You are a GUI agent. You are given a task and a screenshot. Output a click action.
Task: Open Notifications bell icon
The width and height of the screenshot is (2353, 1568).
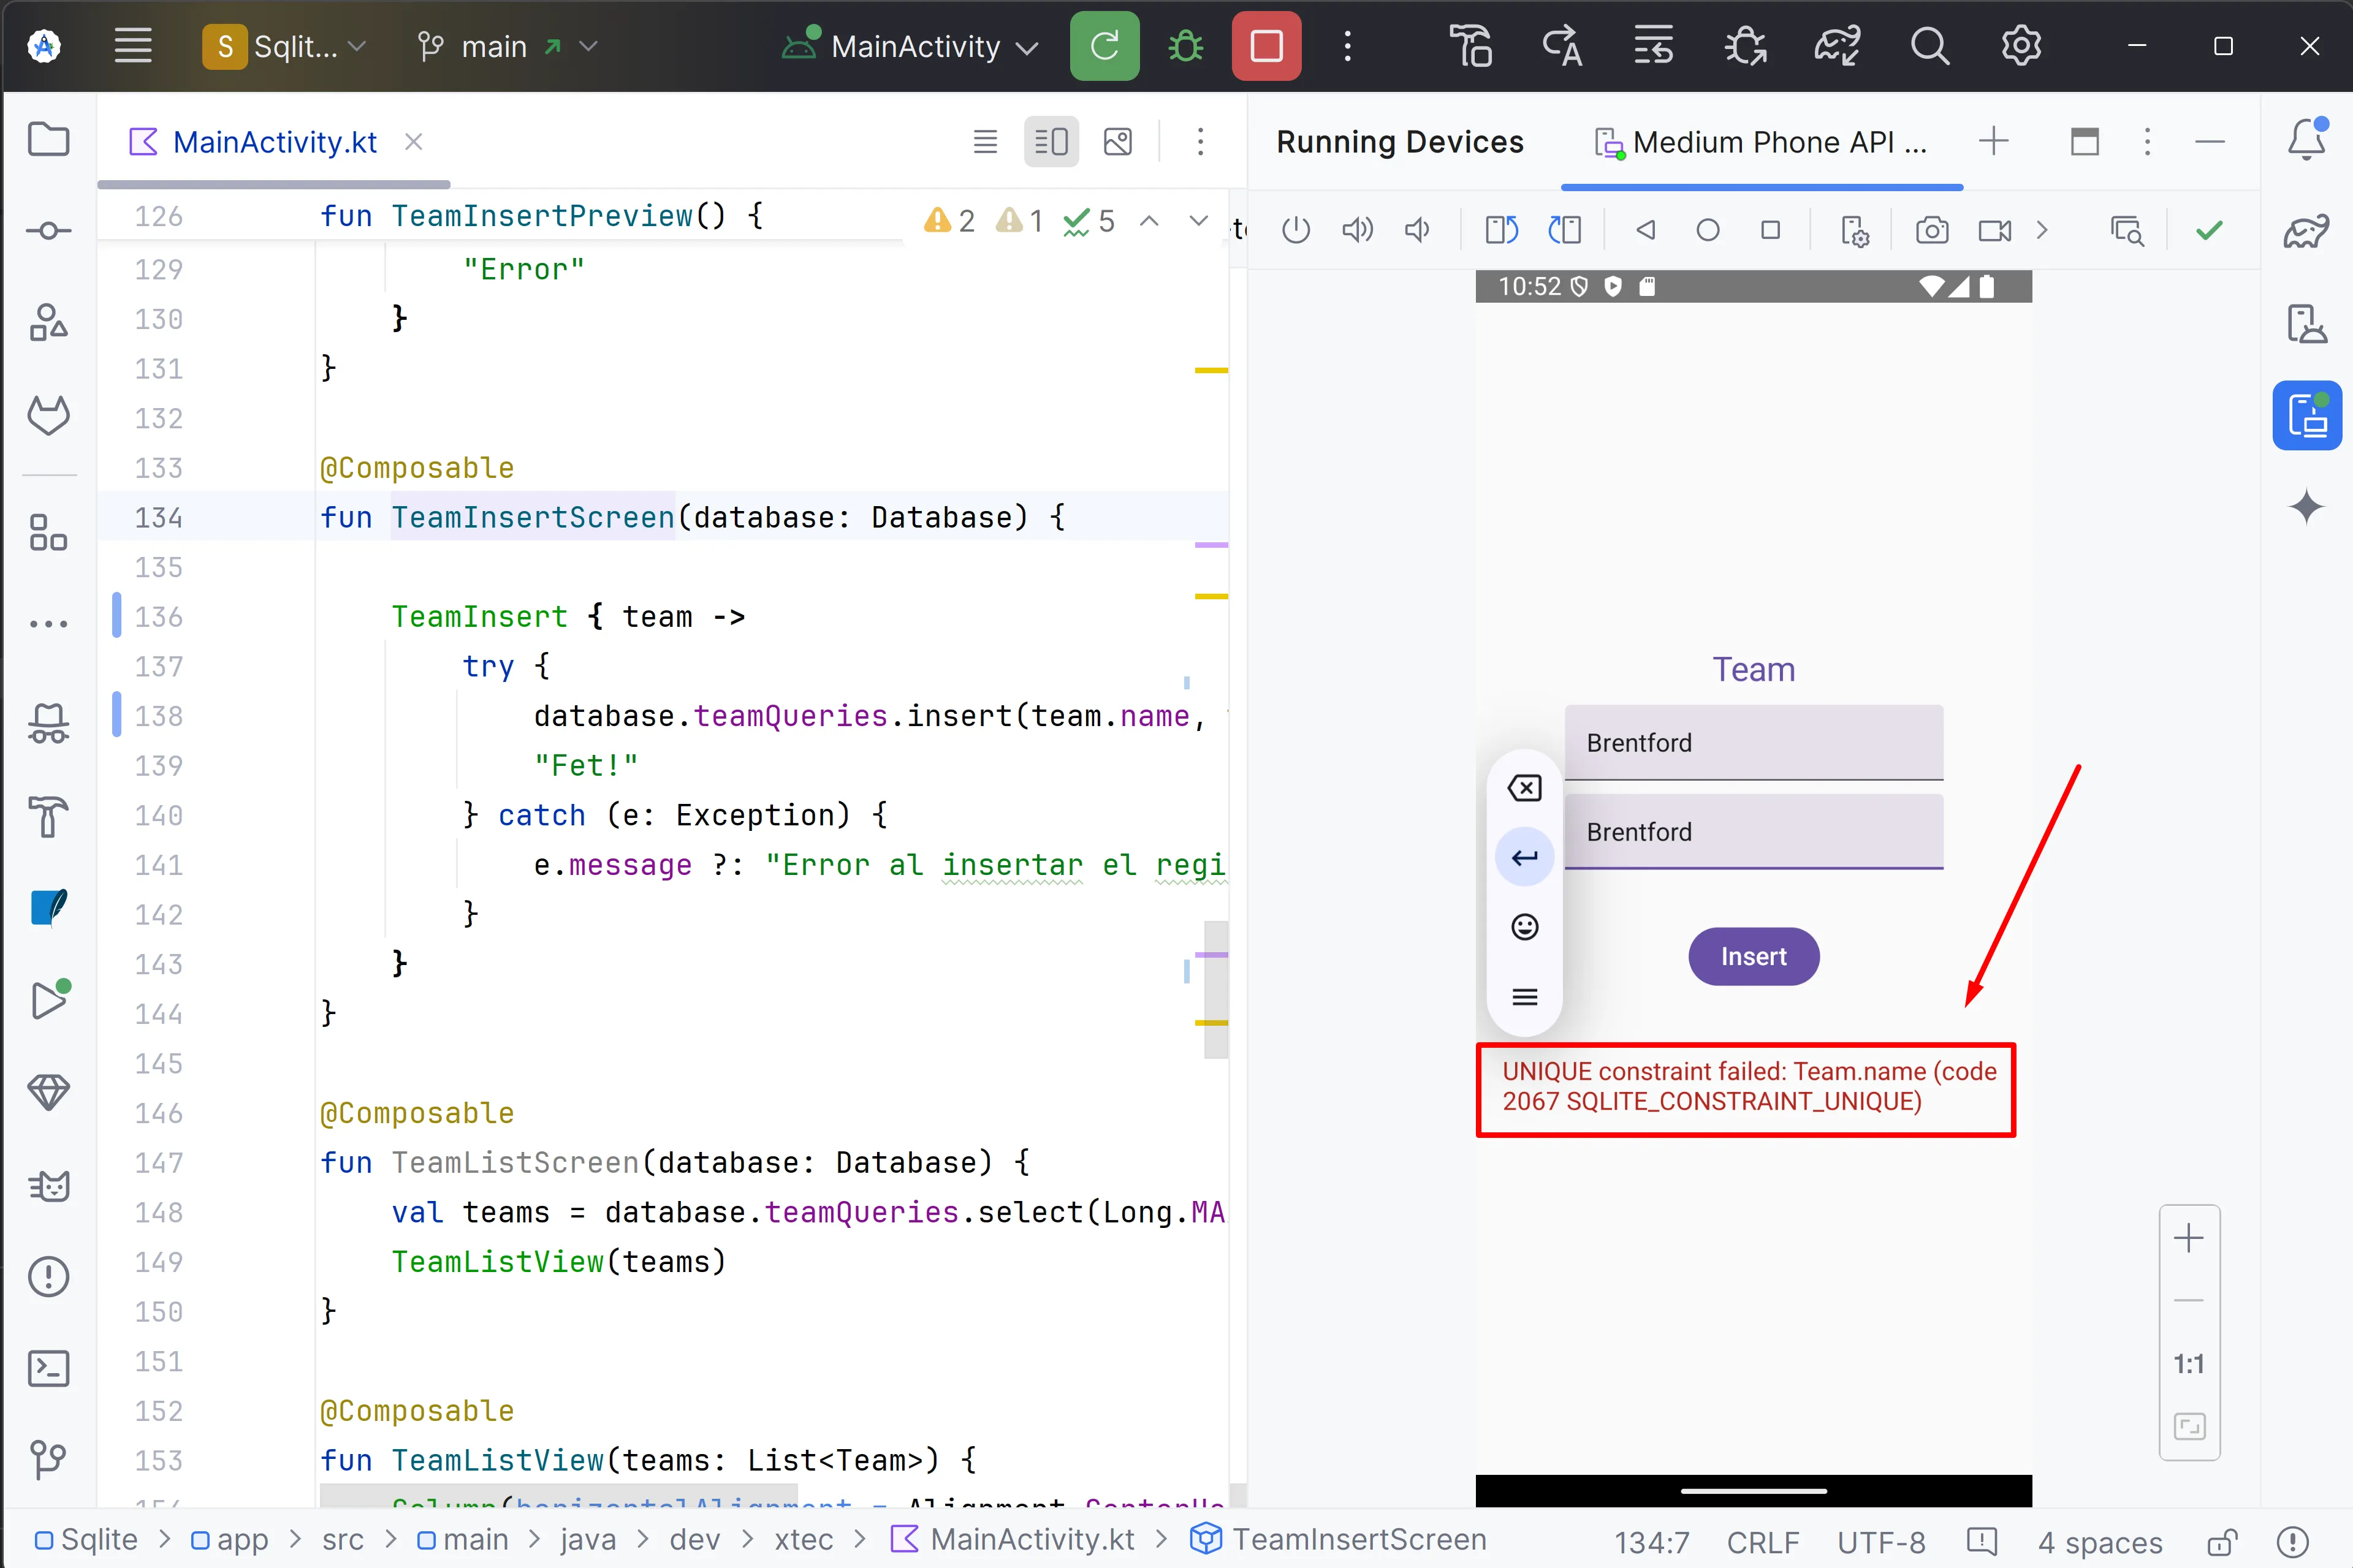click(x=2306, y=140)
